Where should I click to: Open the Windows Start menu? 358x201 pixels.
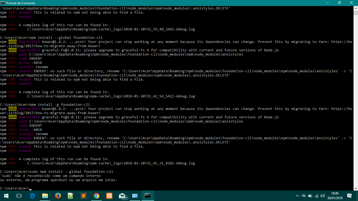click(6, 196)
